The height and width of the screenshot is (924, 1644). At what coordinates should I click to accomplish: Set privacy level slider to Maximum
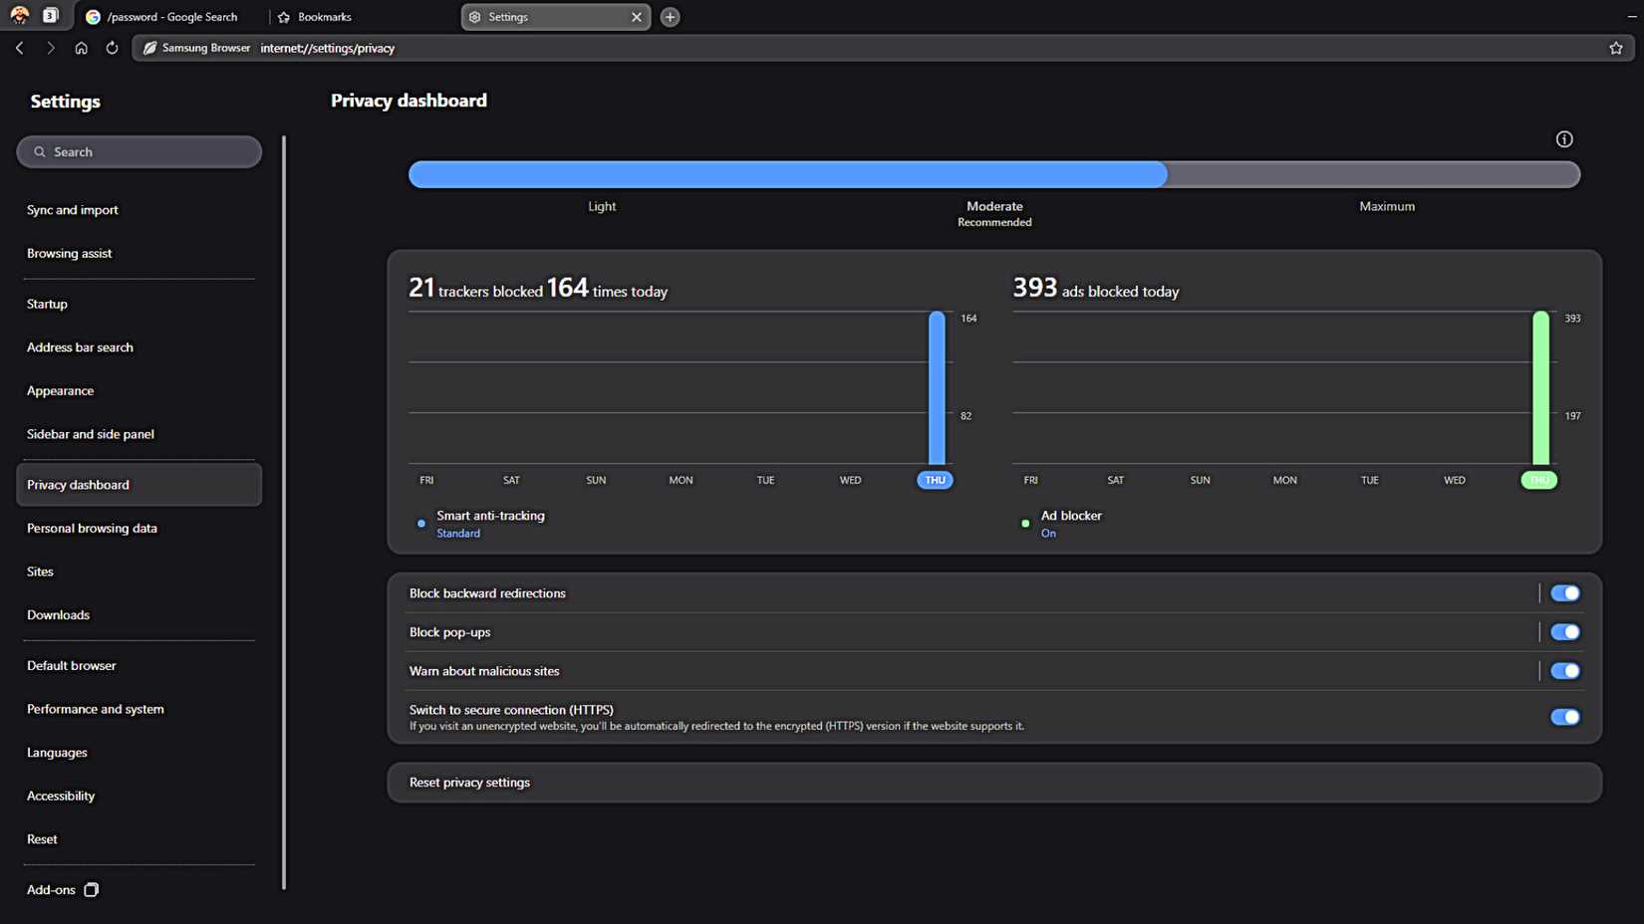tap(1387, 206)
